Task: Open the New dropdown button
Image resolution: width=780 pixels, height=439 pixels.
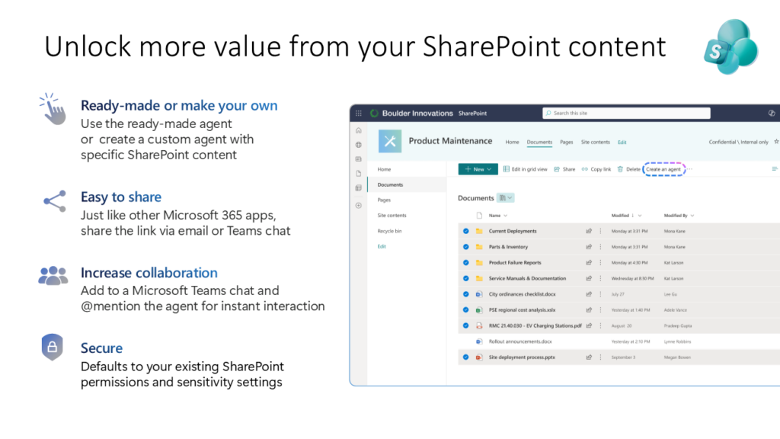Action: point(478,169)
